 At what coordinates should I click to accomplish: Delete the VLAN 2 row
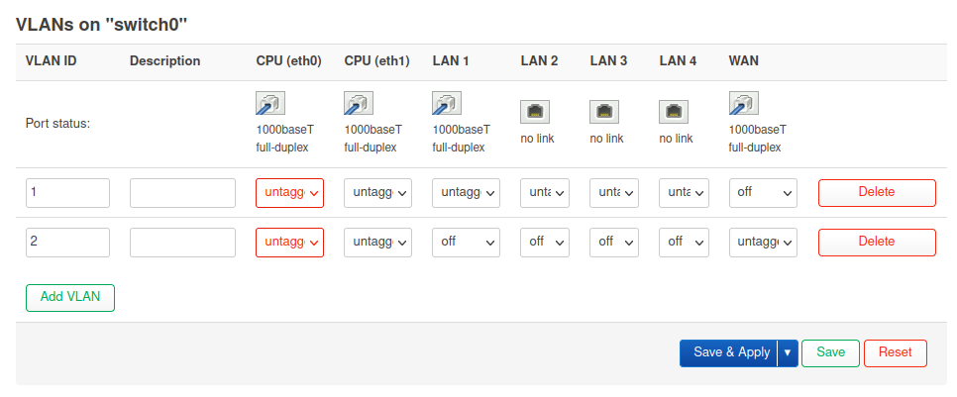click(x=877, y=243)
